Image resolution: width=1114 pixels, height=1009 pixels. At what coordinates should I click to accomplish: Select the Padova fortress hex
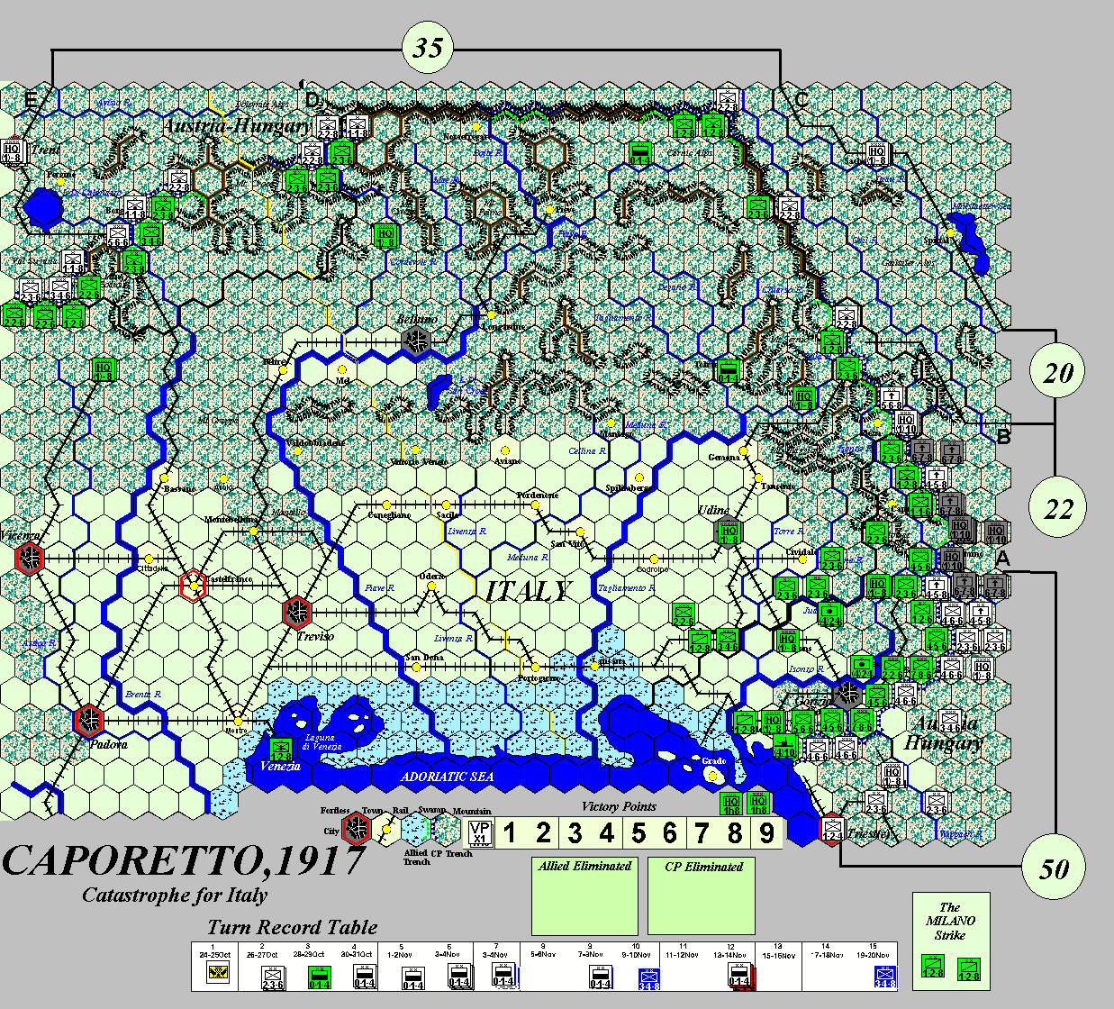click(89, 720)
